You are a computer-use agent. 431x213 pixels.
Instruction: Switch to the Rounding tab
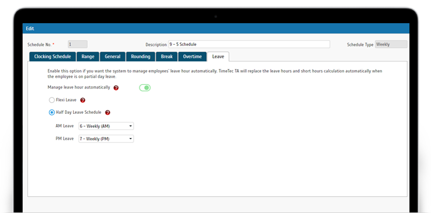(x=141, y=57)
